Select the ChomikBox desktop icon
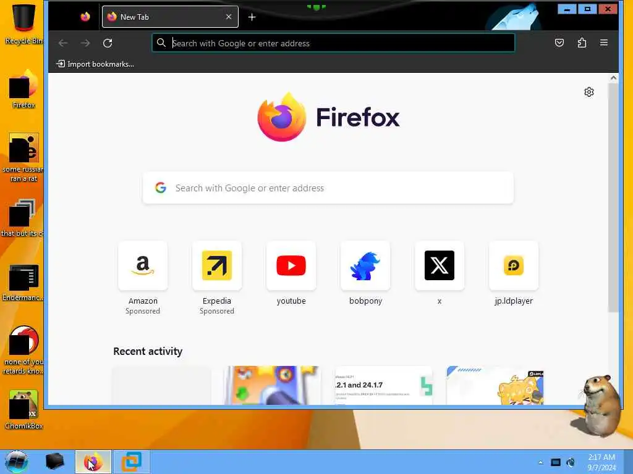Viewport: 633px width, 474px height. (x=23, y=410)
